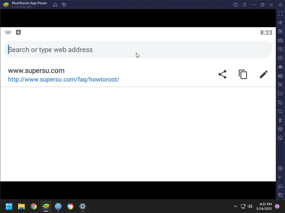Click the sync operations icon in sidebar

[x=280, y=58]
